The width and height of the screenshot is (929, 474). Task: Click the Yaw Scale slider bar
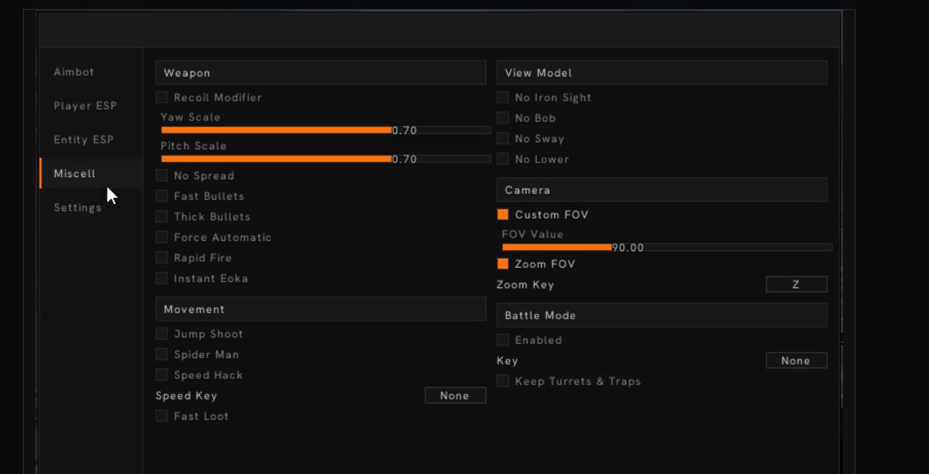tap(326, 130)
